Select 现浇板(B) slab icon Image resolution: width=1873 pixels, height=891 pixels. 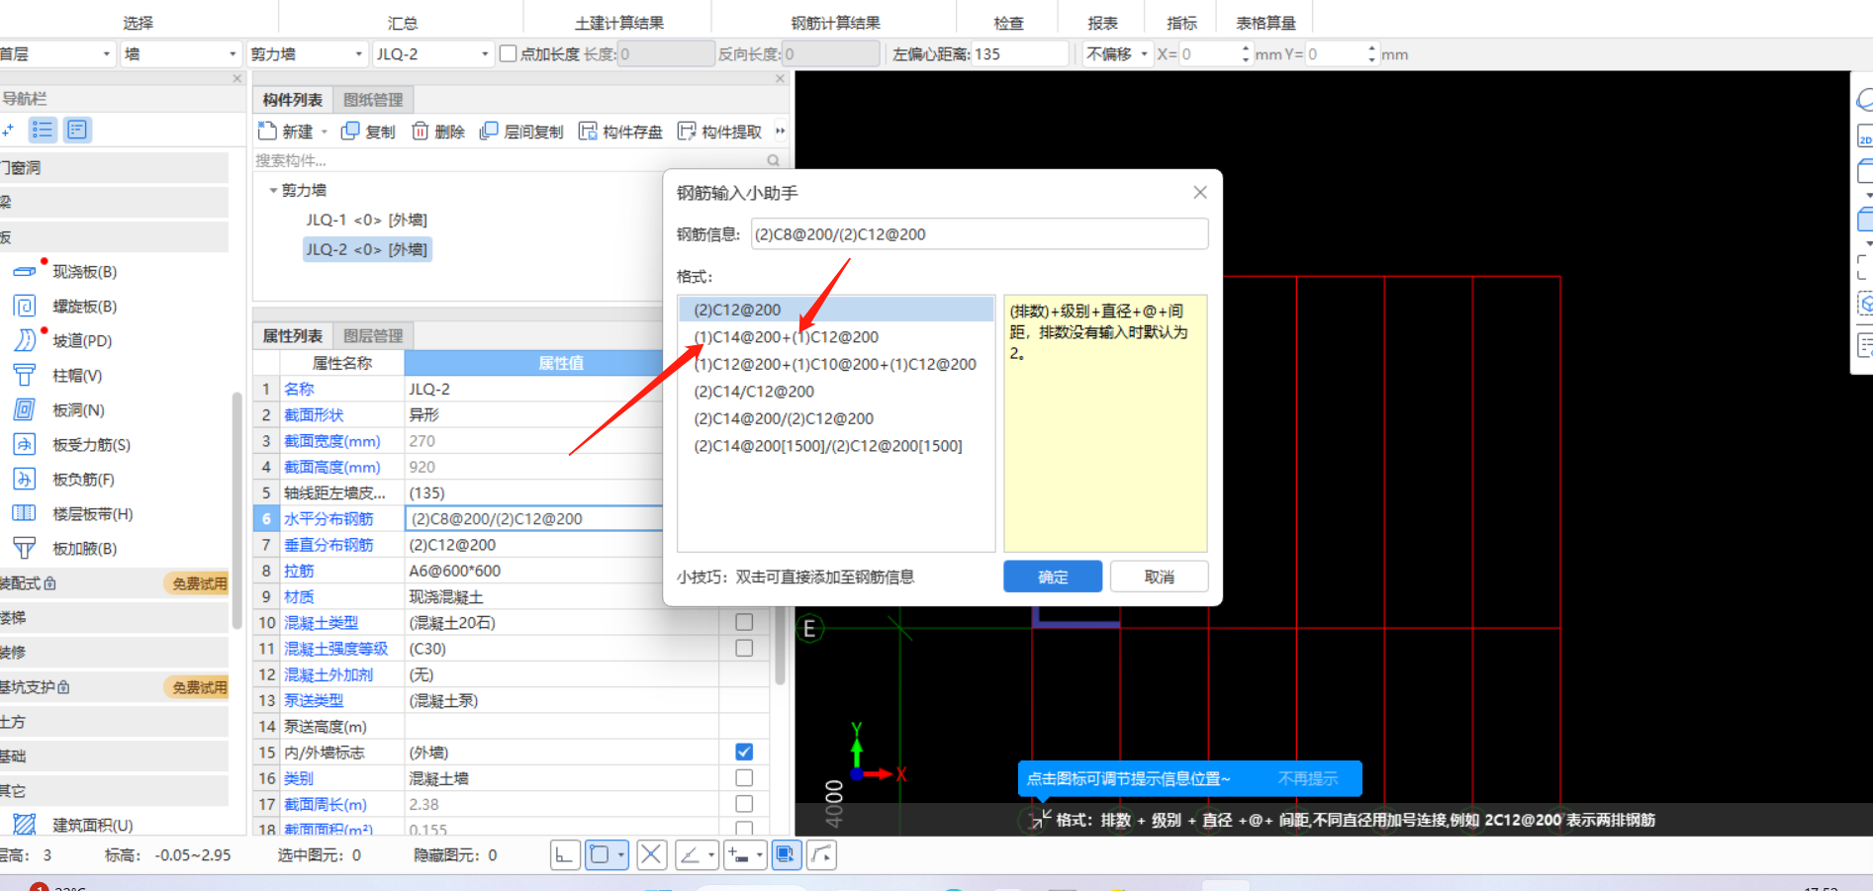pos(24,271)
